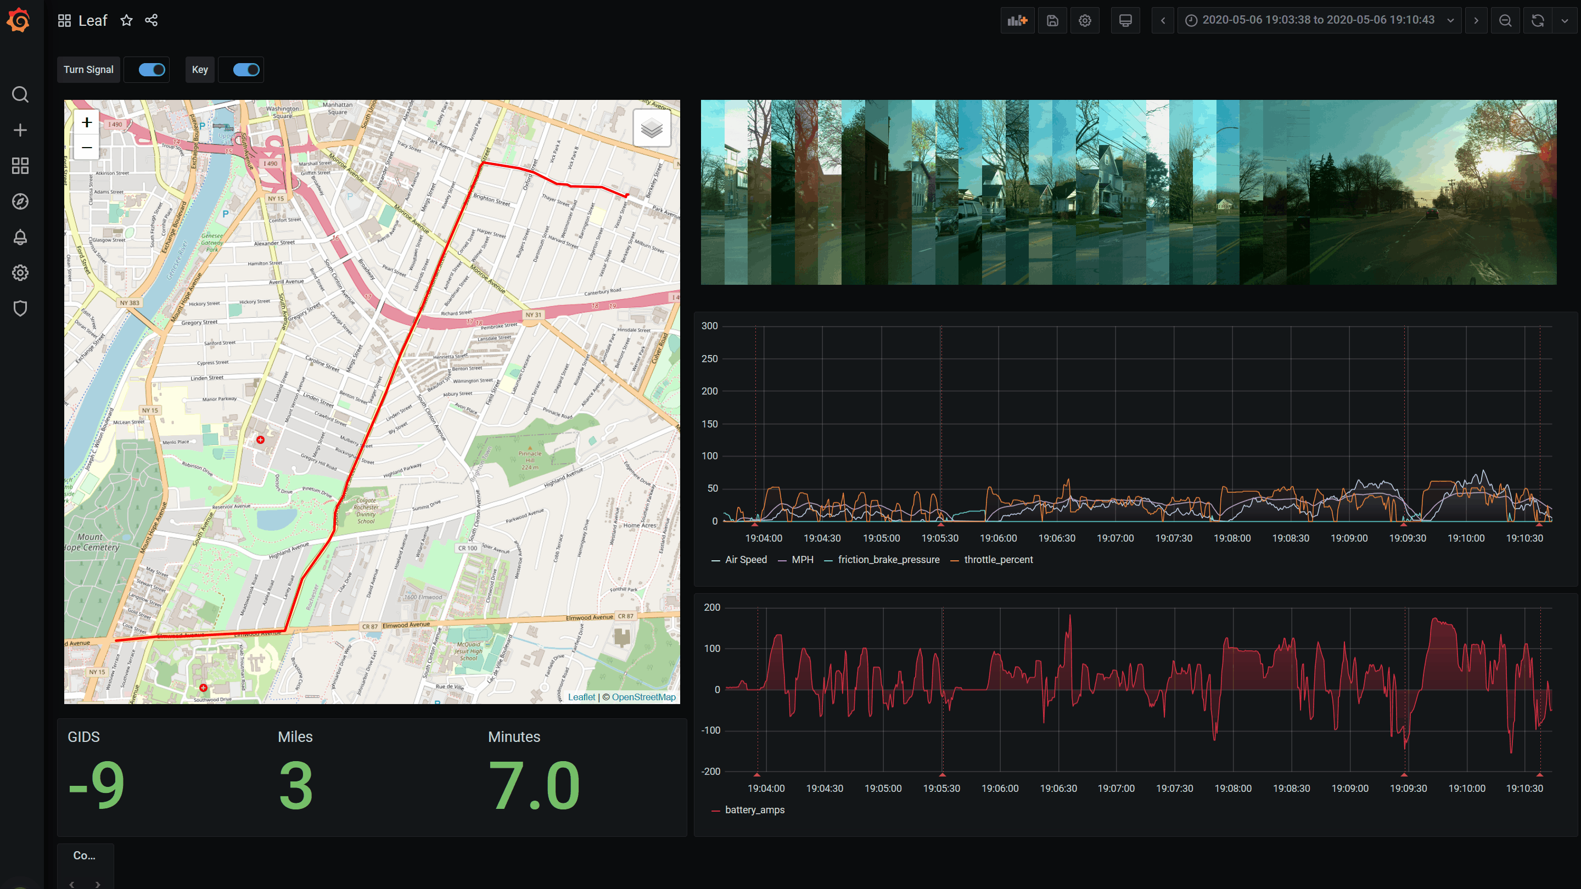The height and width of the screenshot is (889, 1581).
Task: Click the Save dashboard icon
Action: [x=1052, y=20]
